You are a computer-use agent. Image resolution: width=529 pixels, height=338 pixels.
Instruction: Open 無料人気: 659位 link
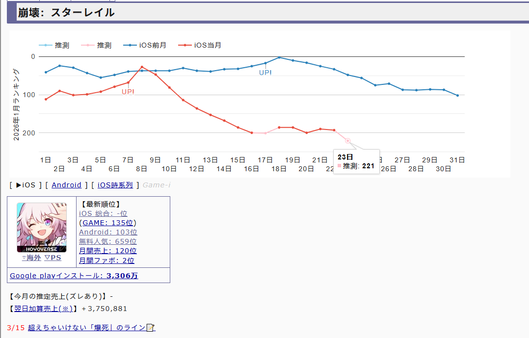point(108,241)
